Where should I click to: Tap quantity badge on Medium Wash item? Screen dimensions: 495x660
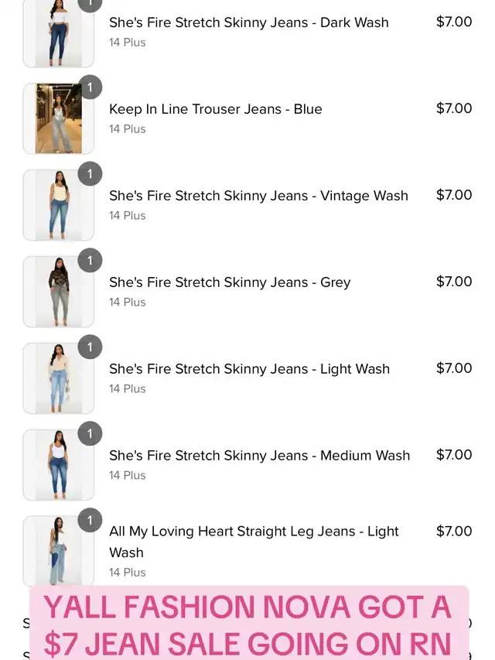[90, 434]
